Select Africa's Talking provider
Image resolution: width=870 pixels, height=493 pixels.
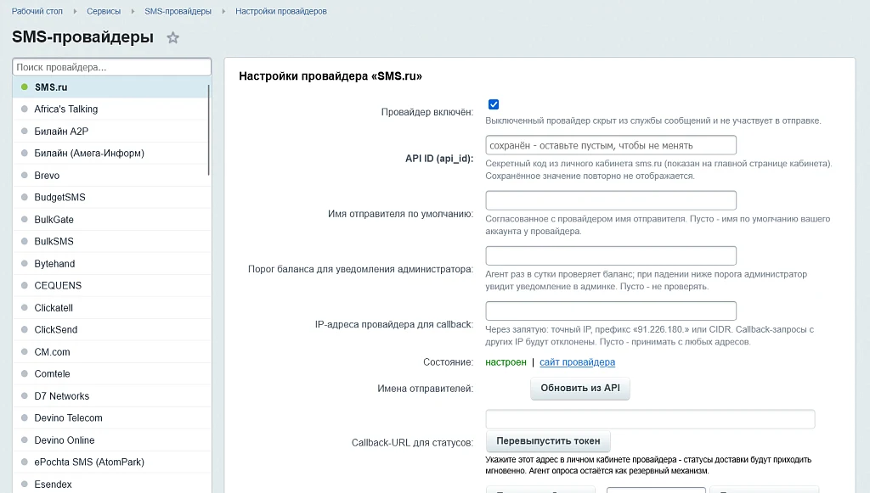tap(110, 109)
